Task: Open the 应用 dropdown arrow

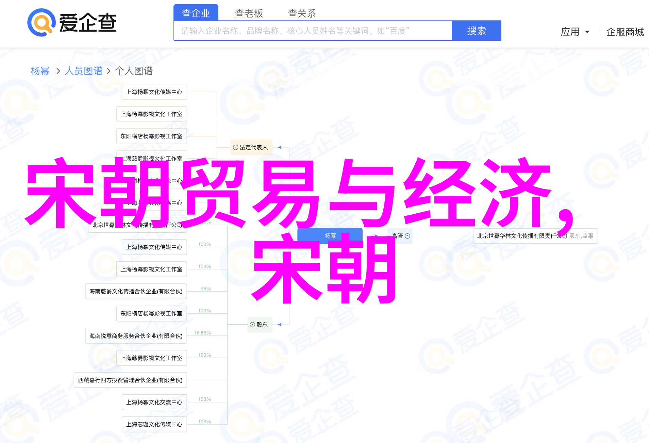Action: tap(587, 32)
